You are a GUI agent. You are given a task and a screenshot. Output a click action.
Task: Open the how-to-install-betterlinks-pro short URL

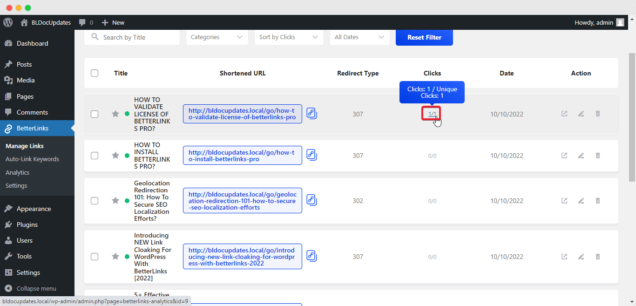pyautogui.click(x=243, y=156)
